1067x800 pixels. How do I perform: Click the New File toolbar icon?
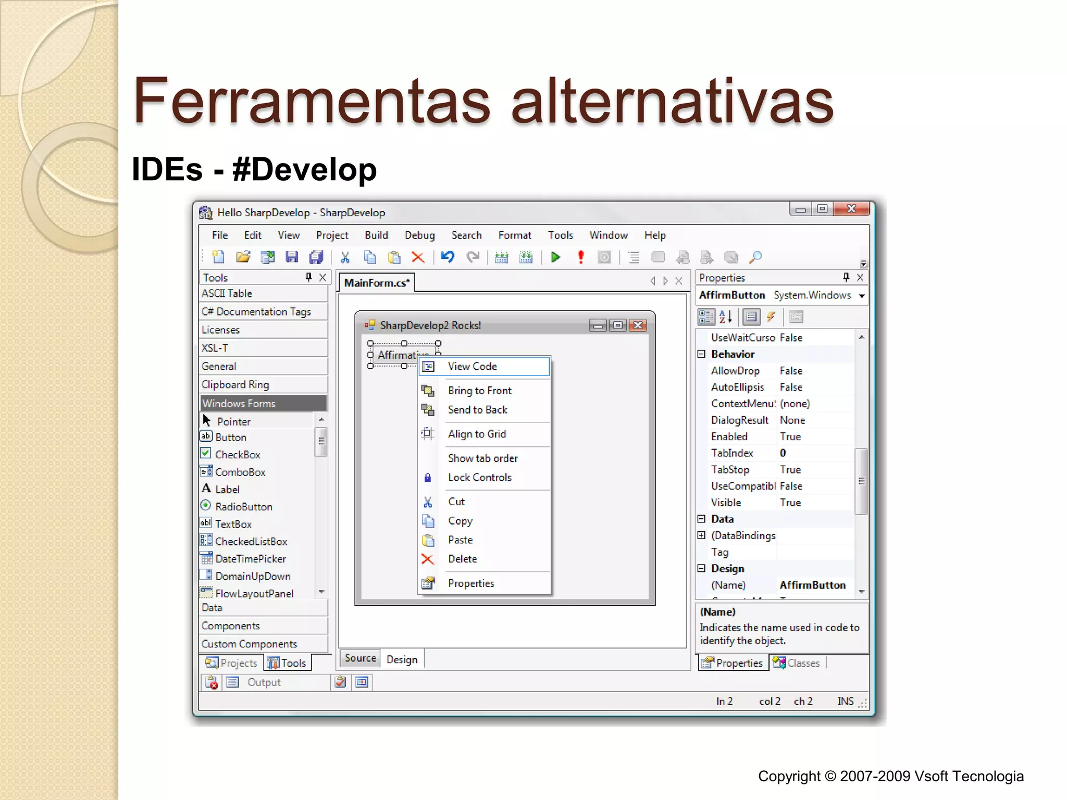click(218, 257)
